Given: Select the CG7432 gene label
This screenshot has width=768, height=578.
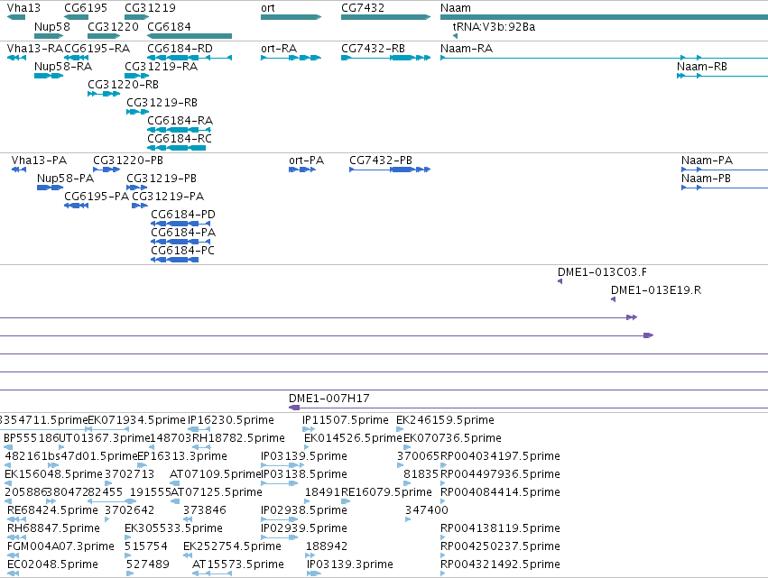Looking at the screenshot, I should pyautogui.click(x=363, y=8).
